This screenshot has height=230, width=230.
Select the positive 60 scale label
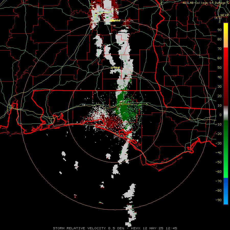tap(220, 58)
